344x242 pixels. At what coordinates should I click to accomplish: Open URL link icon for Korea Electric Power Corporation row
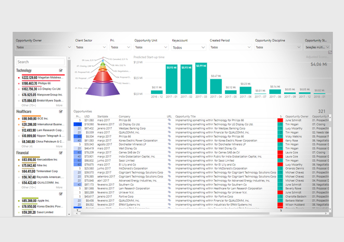coord(169,140)
